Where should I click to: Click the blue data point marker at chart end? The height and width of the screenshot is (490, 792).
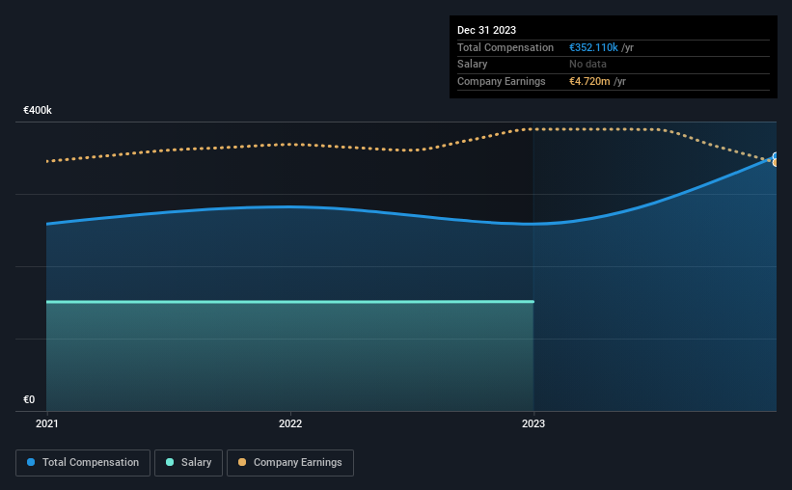[775, 156]
